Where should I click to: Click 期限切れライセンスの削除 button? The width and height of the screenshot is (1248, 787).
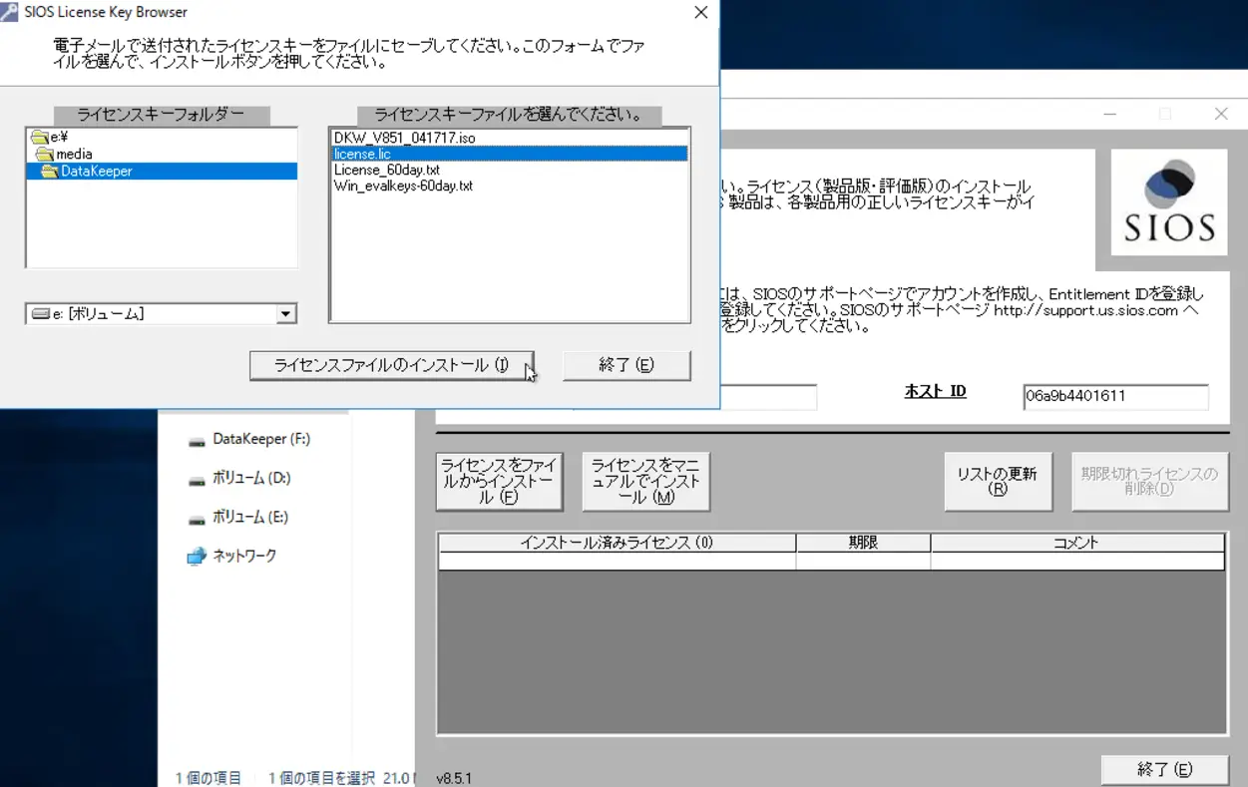point(1150,482)
